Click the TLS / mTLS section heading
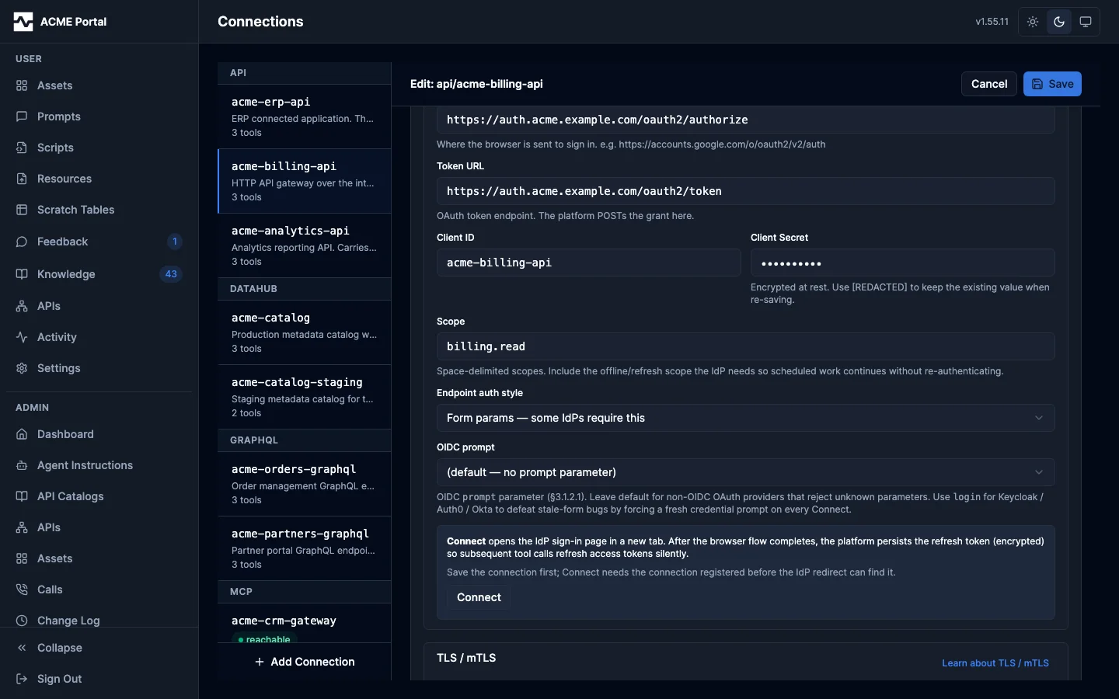The width and height of the screenshot is (1119, 699). 466,658
